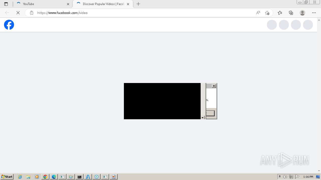
Task: Open Collections panel
Action: pyautogui.click(x=291, y=13)
